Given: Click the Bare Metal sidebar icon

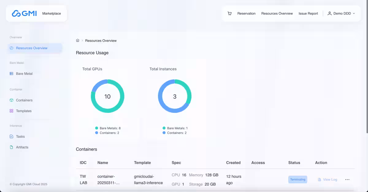Looking at the screenshot, I should [11, 74].
